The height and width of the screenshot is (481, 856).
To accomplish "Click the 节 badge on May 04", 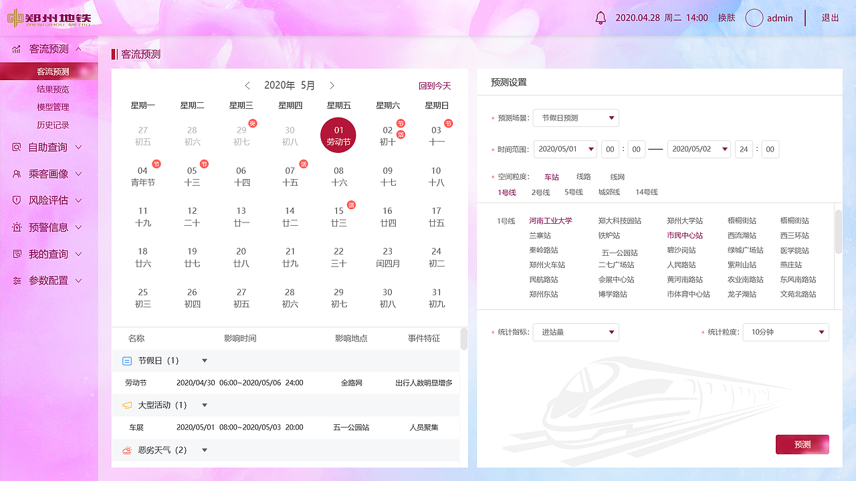I will (156, 164).
